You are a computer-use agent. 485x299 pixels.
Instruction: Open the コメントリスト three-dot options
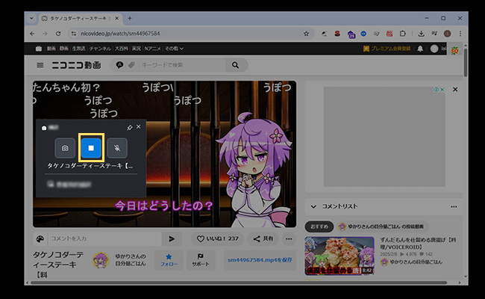click(454, 206)
